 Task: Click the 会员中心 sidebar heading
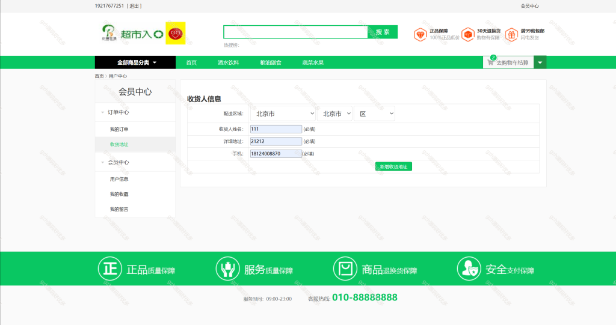[135, 92]
